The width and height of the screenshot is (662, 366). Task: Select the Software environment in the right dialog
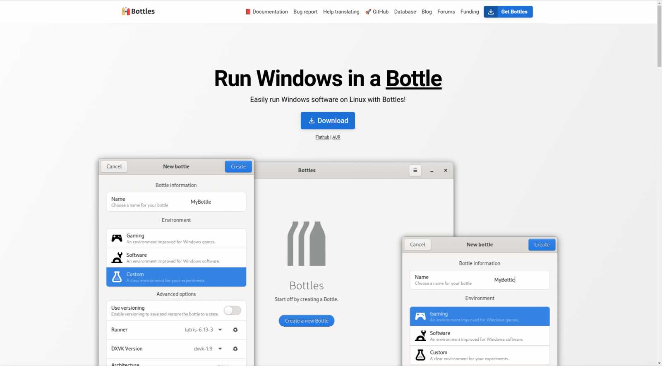point(480,336)
